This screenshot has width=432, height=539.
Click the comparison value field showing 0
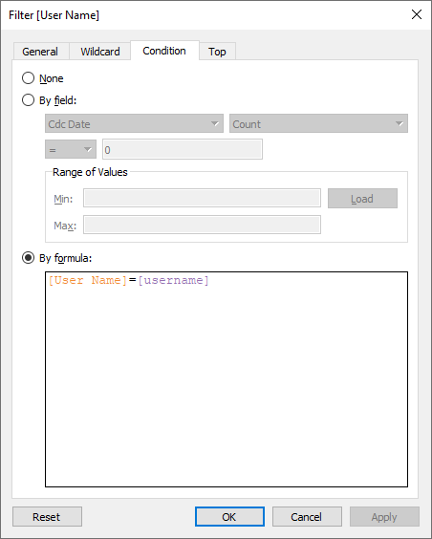tap(183, 149)
